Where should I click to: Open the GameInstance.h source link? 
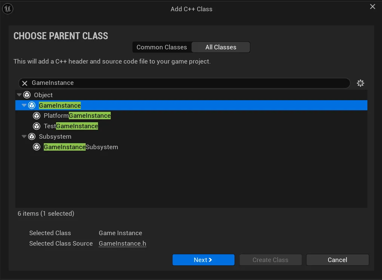122,243
